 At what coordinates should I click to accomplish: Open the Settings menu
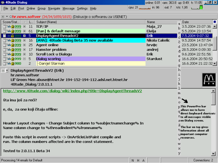pos(82,8)
